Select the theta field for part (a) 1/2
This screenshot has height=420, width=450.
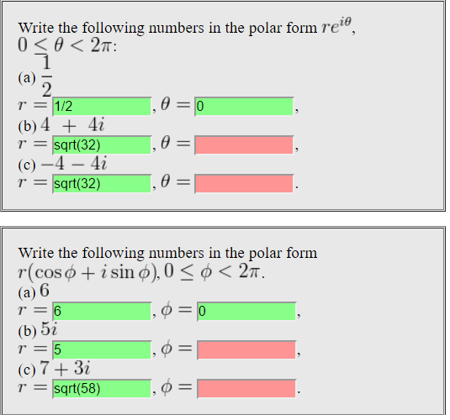point(244,107)
